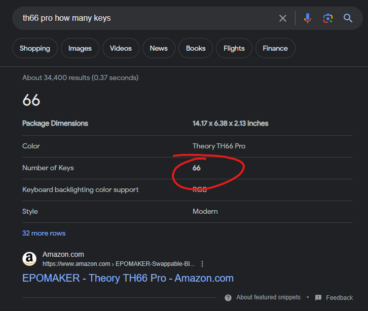Click the Amazon logo favicon
Screen dimensions: 368x311
coord(29,259)
